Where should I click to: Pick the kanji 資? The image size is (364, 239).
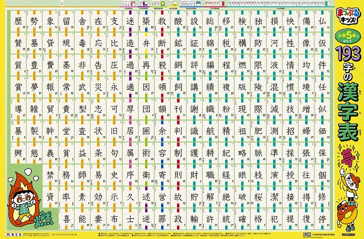50,197
